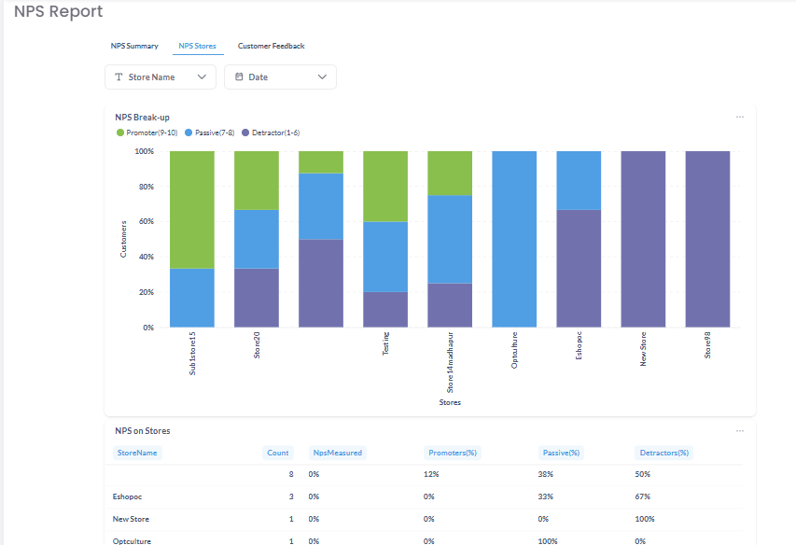Click the Optculture bar in the chart
This screenshot has width=796, height=545.
tap(514, 239)
